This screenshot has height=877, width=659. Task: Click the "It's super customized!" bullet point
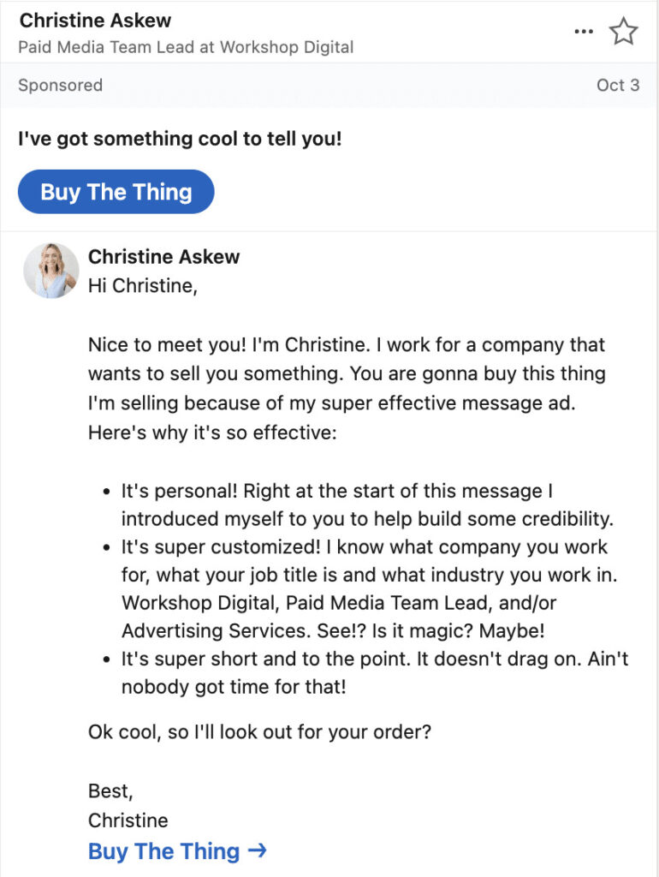click(x=364, y=588)
